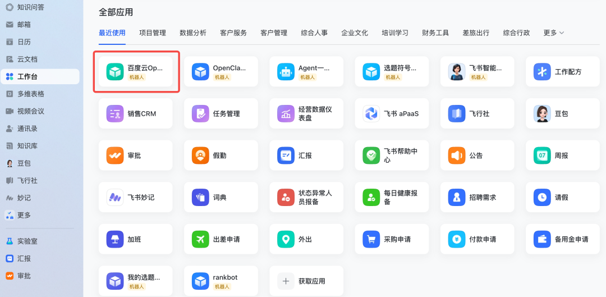The height and width of the screenshot is (297, 606).
Task: Expand the 更多 tab dropdown
Action: 553,33
